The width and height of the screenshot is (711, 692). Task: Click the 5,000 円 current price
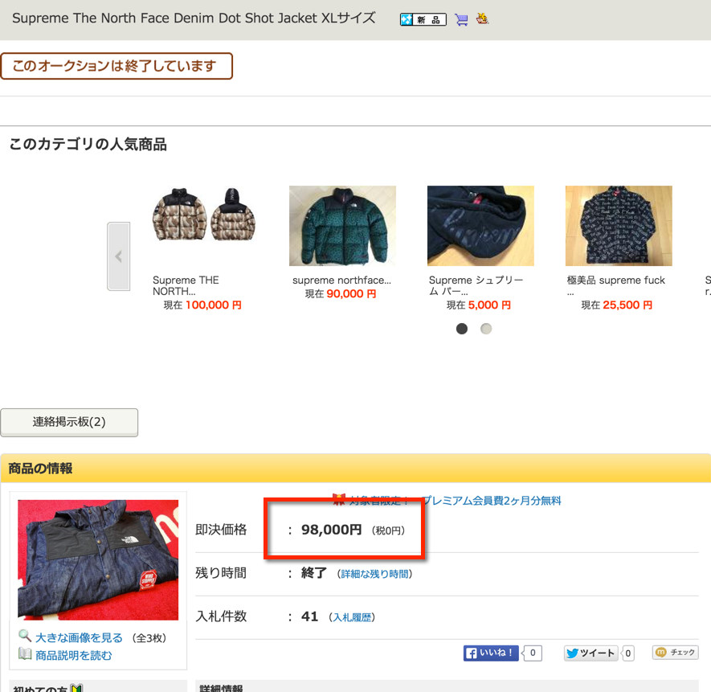pos(489,305)
